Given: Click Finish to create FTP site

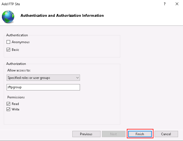Looking at the screenshot, I should (140, 134).
